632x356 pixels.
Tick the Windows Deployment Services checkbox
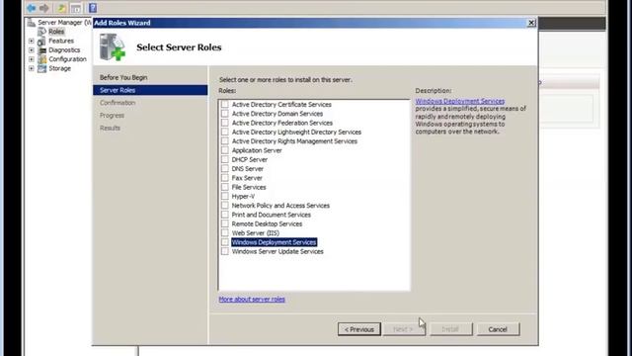[x=225, y=242]
